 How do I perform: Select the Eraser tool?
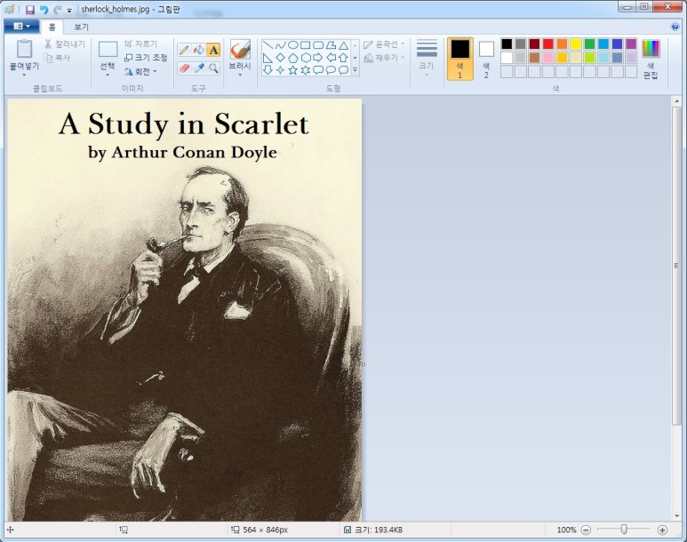pos(184,68)
